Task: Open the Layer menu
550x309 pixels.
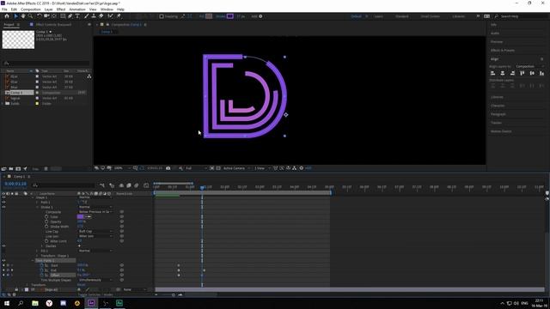Action: [48, 9]
